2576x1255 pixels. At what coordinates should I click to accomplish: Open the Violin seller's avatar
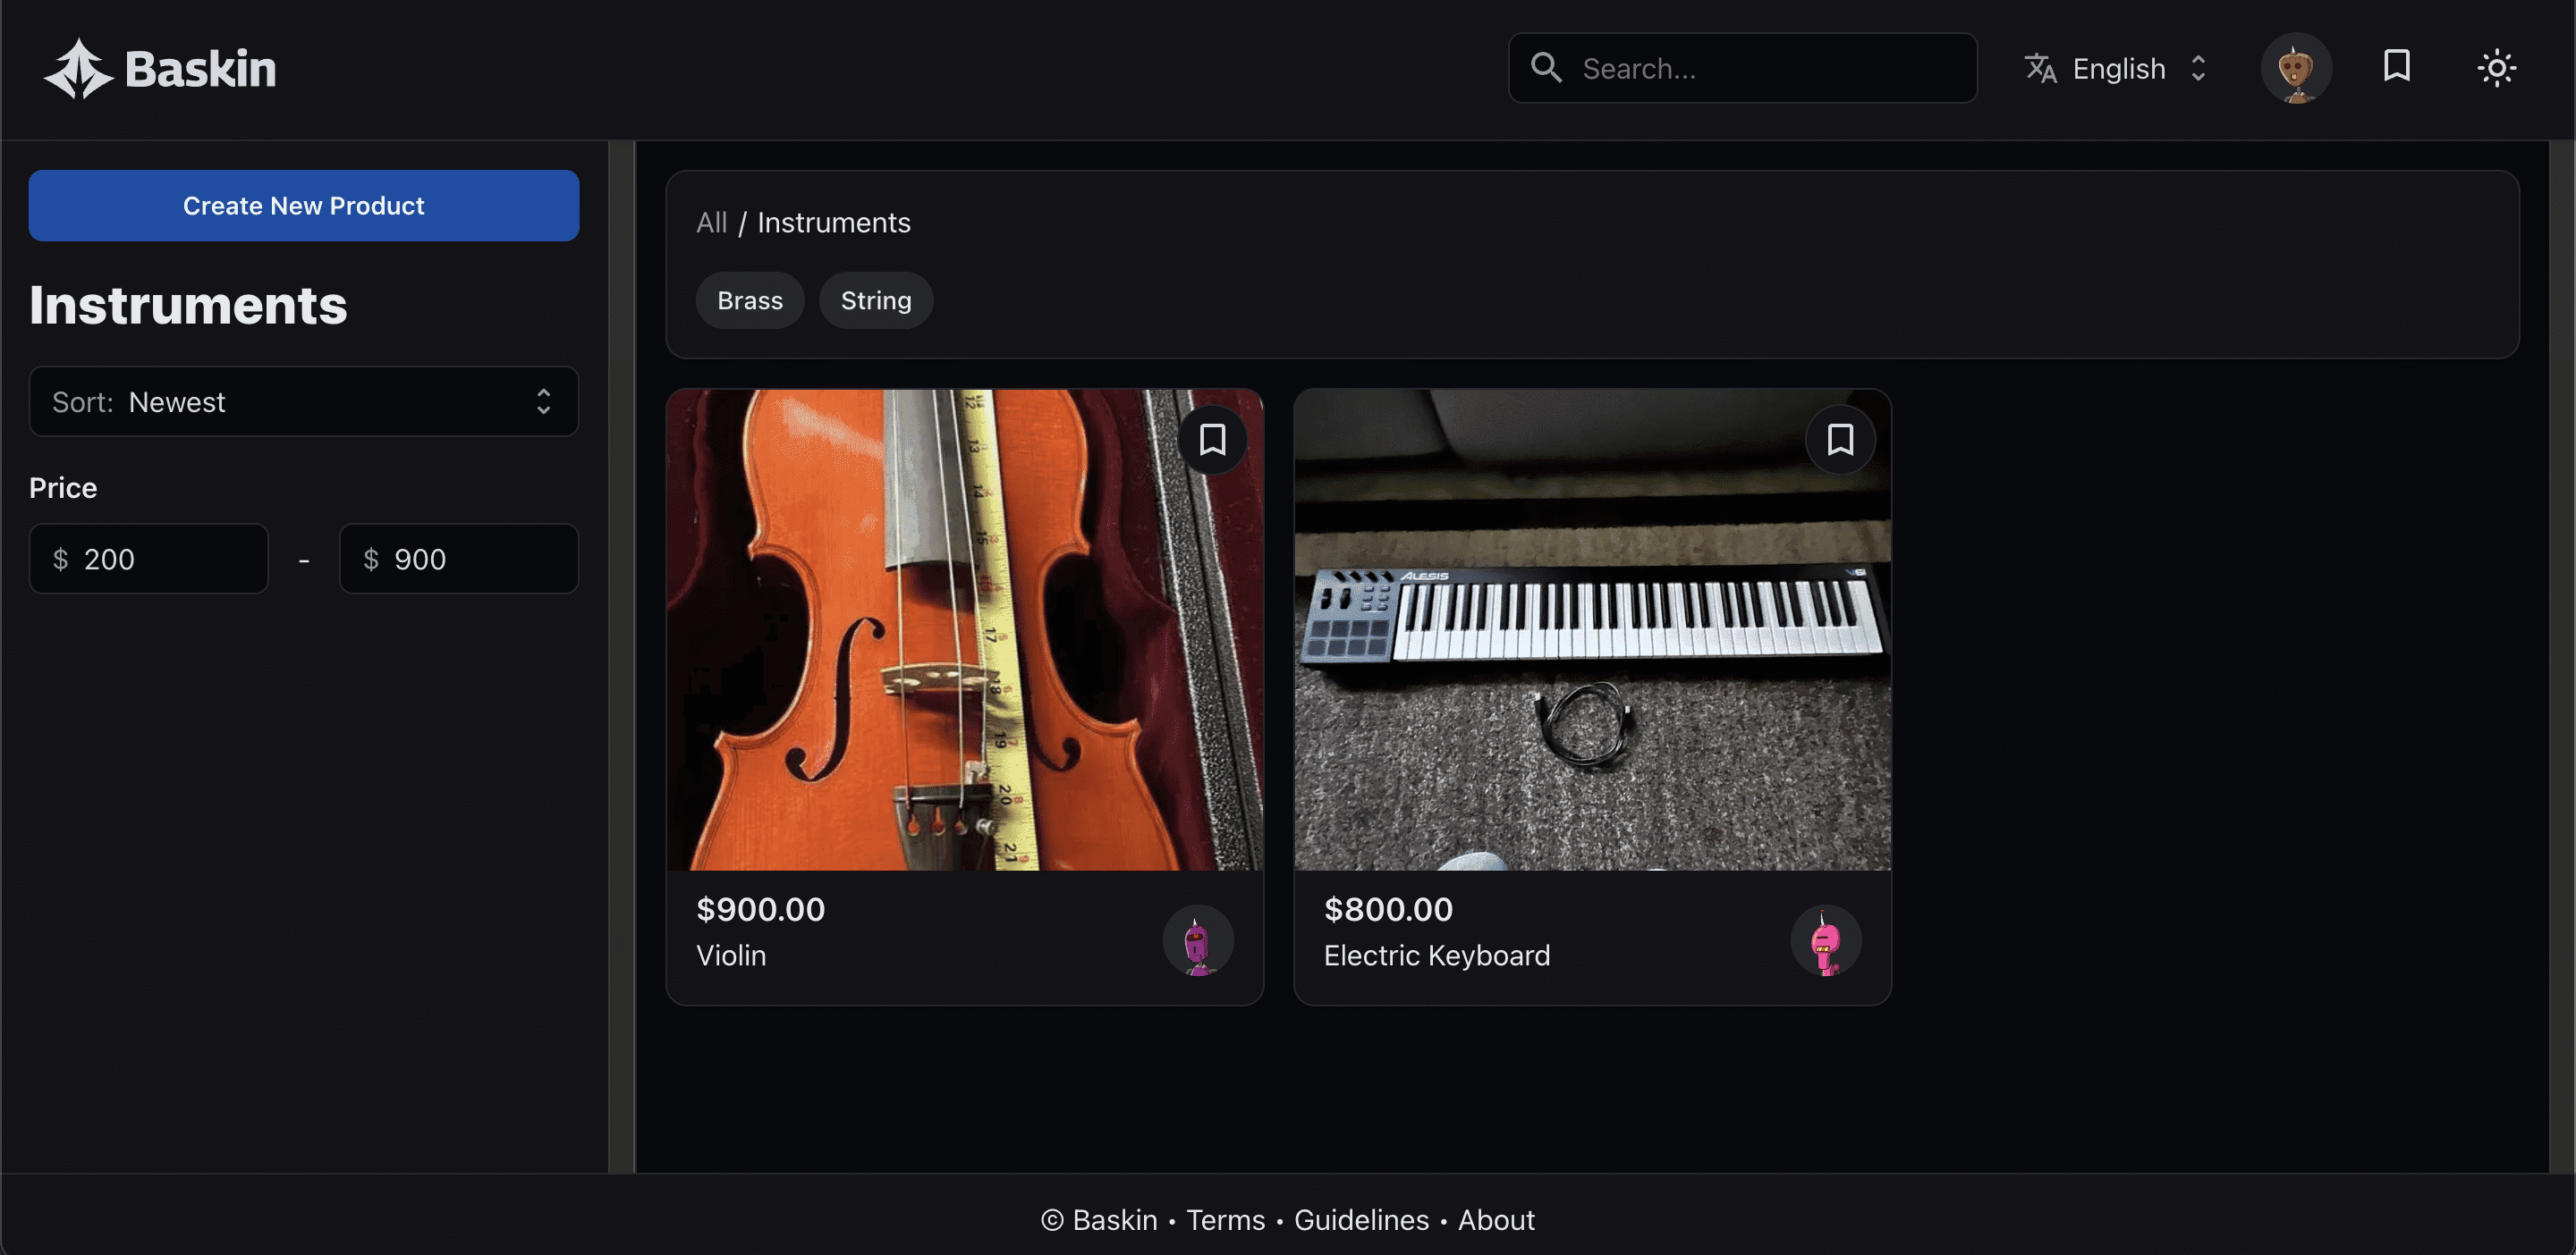pyautogui.click(x=1197, y=940)
